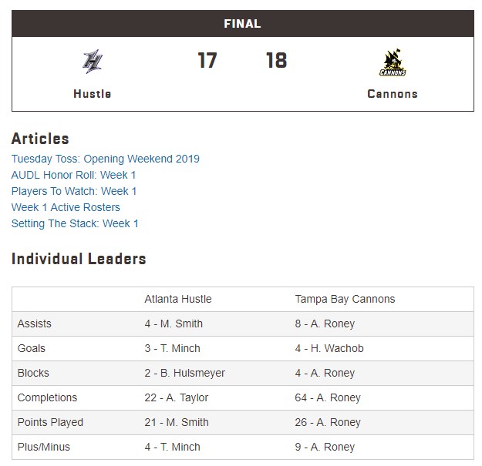Click the Tampa Bay Cannons logo

coord(393,63)
